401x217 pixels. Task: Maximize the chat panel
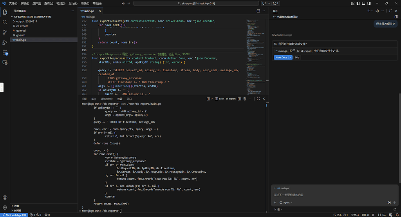tap(390, 11)
